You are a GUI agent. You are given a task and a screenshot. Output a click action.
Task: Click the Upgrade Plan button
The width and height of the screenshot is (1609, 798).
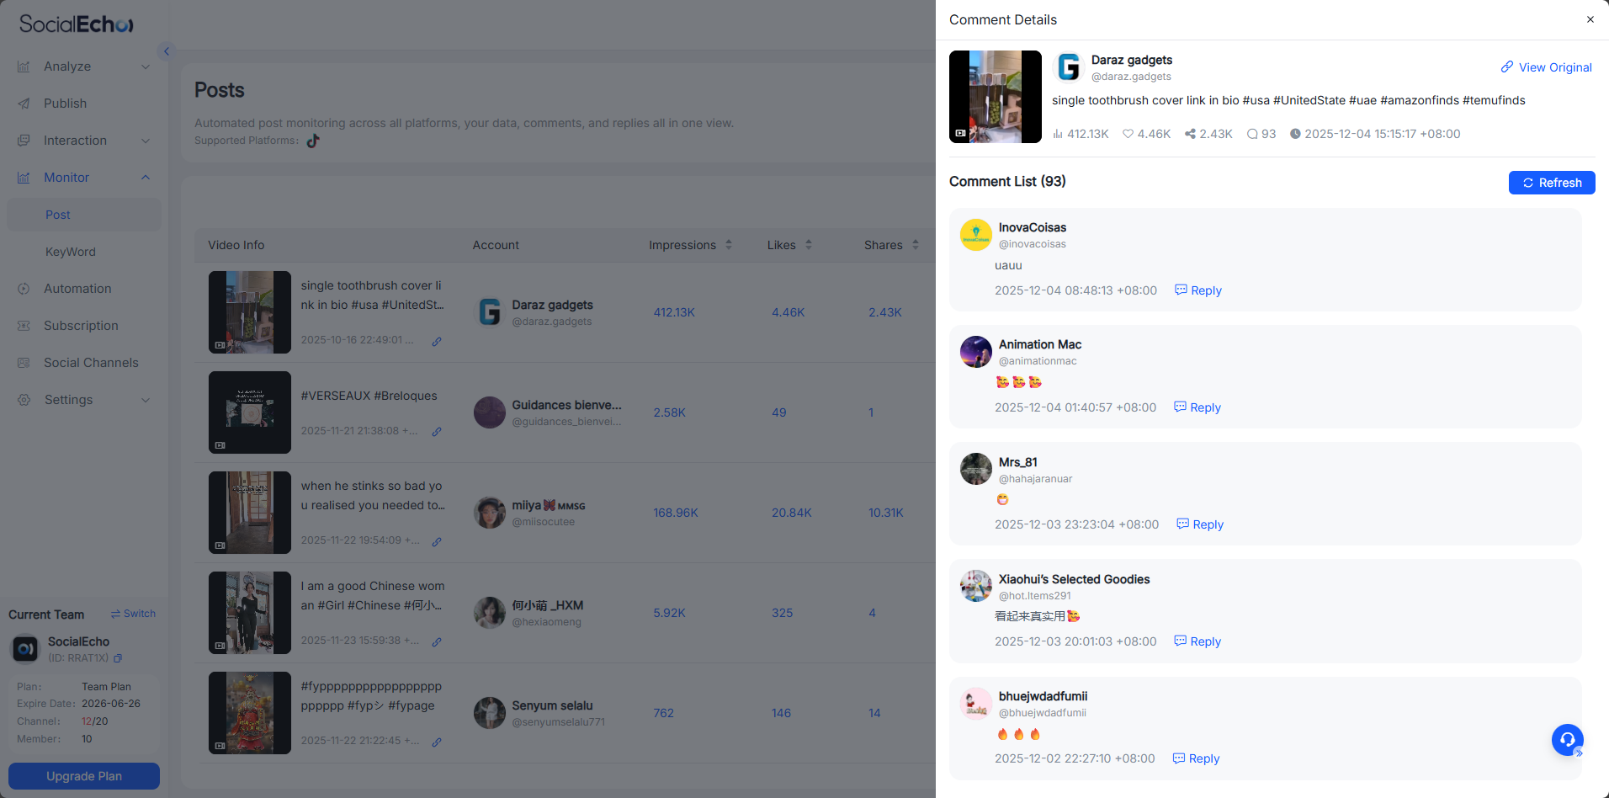[84, 776]
